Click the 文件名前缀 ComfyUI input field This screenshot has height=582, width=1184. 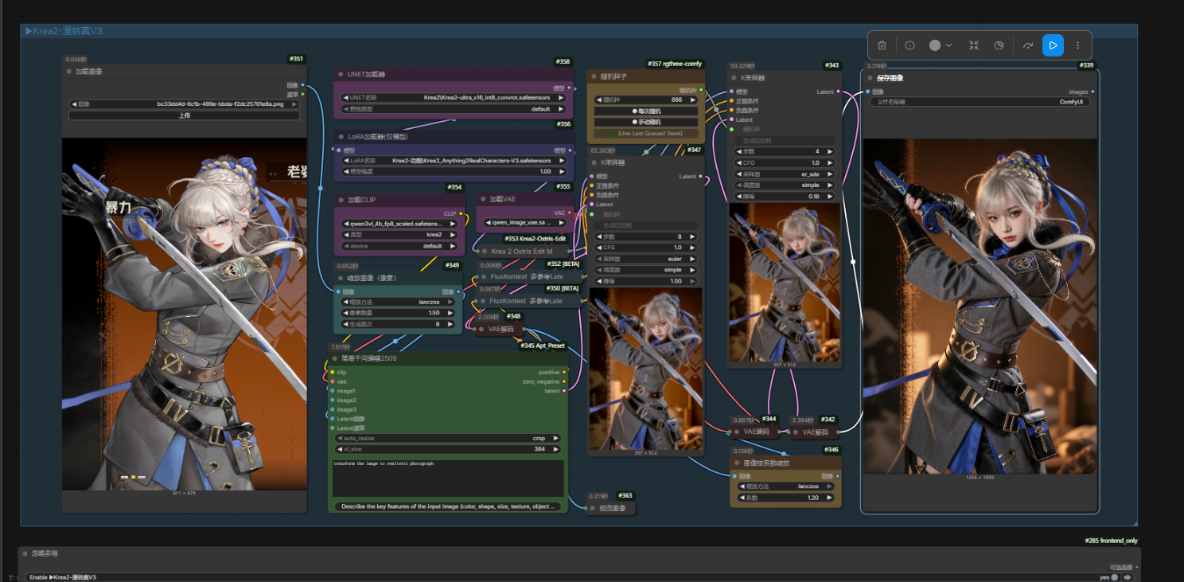[x=979, y=102]
